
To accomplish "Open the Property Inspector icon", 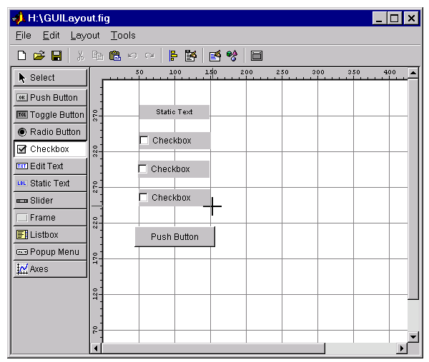I will click(x=214, y=56).
